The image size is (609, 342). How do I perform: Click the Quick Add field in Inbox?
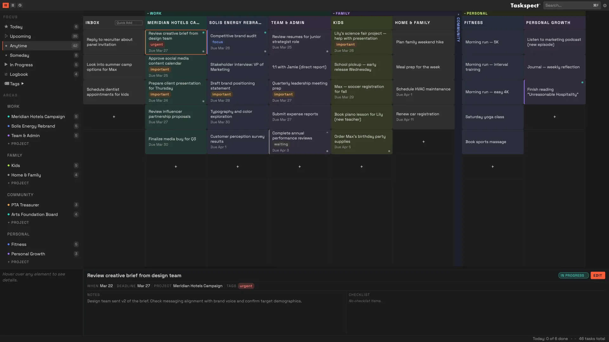pos(128,22)
